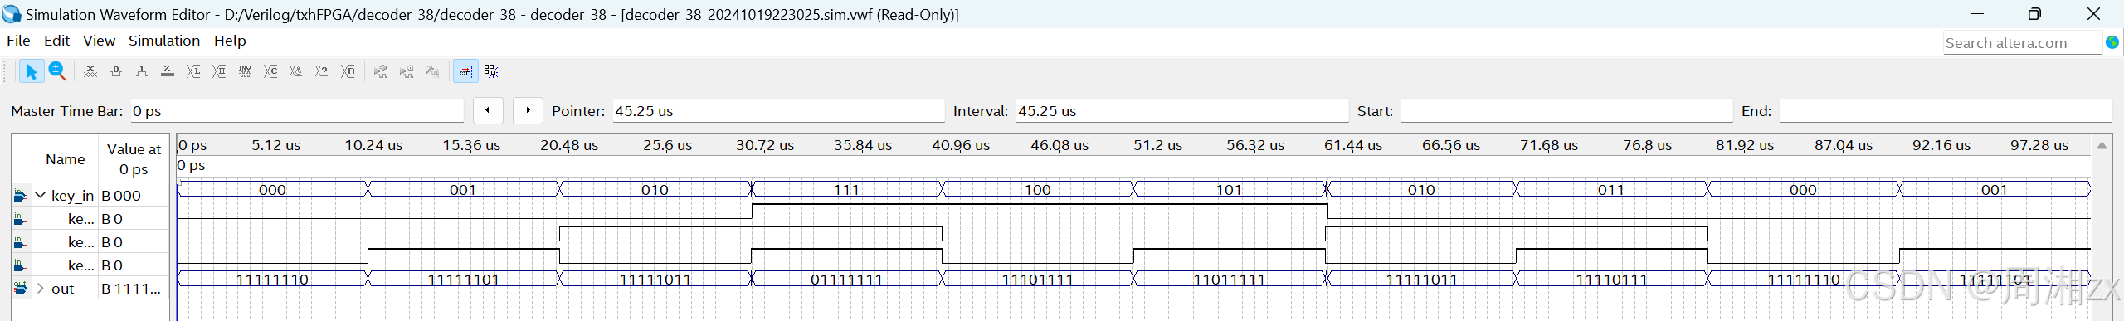Apply Forcing Unknown (X) tool
Viewport: 2124px width, 321px height.
point(90,71)
